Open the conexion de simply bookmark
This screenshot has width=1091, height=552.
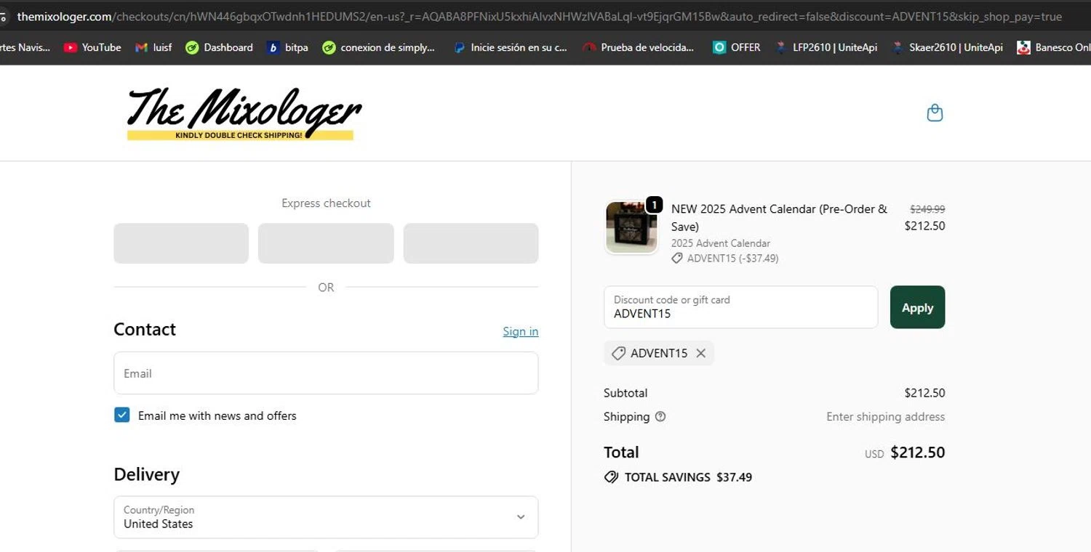(x=379, y=47)
